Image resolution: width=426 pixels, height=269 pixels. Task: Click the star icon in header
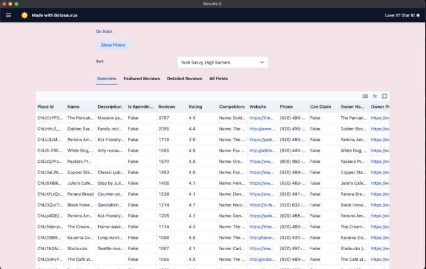418,15
